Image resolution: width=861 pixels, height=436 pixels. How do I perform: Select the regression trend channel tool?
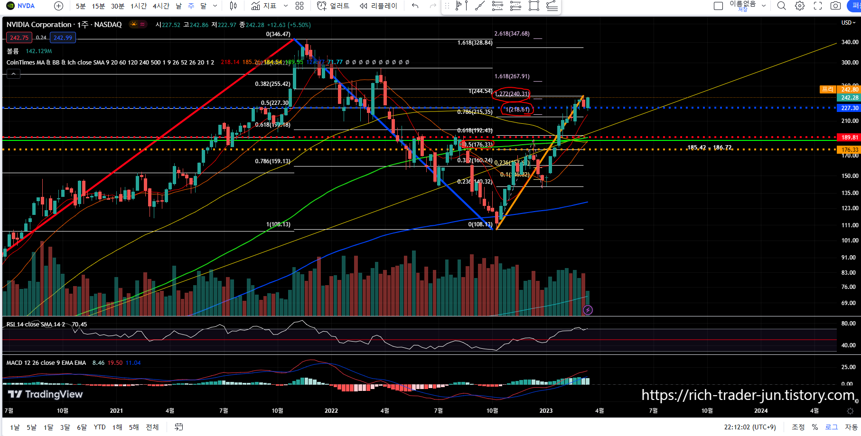[552, 6]
